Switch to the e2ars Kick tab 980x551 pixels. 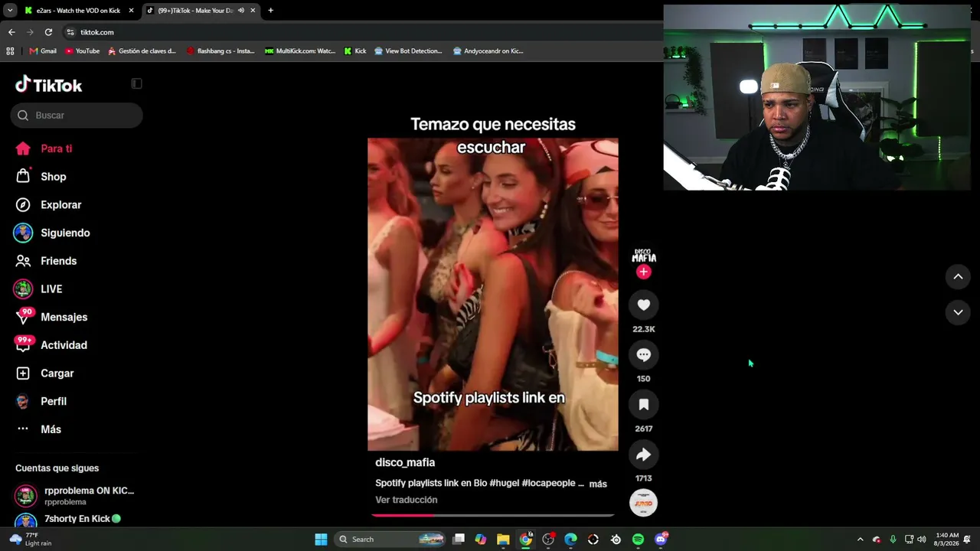tap(77, 11)
